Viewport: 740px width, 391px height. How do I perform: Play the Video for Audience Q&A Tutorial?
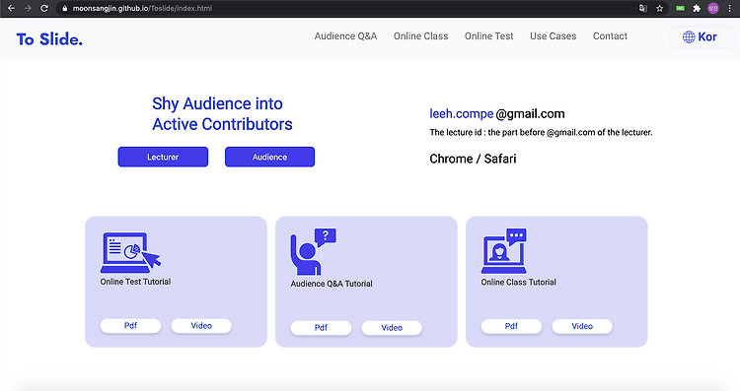[x=392, y=327]
